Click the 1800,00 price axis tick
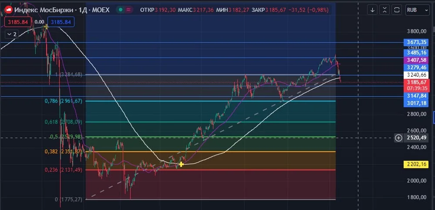The width and height of the screenshot is (435, 210). click(416, 197)
